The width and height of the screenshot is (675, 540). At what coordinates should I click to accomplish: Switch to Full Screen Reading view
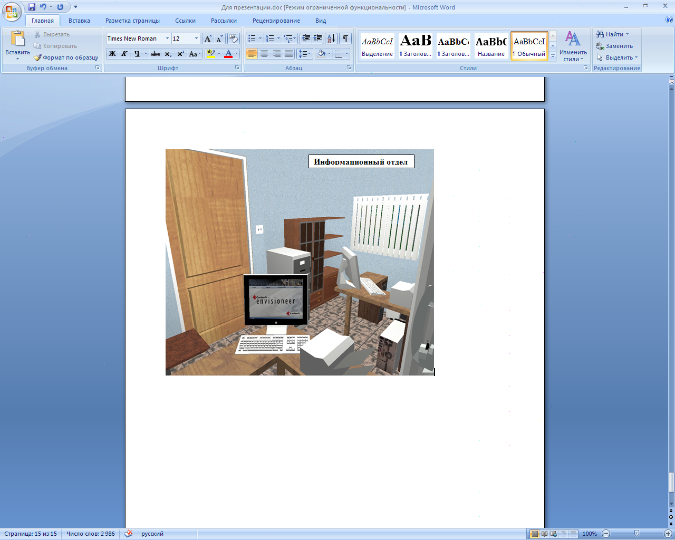tap(544, 534)
